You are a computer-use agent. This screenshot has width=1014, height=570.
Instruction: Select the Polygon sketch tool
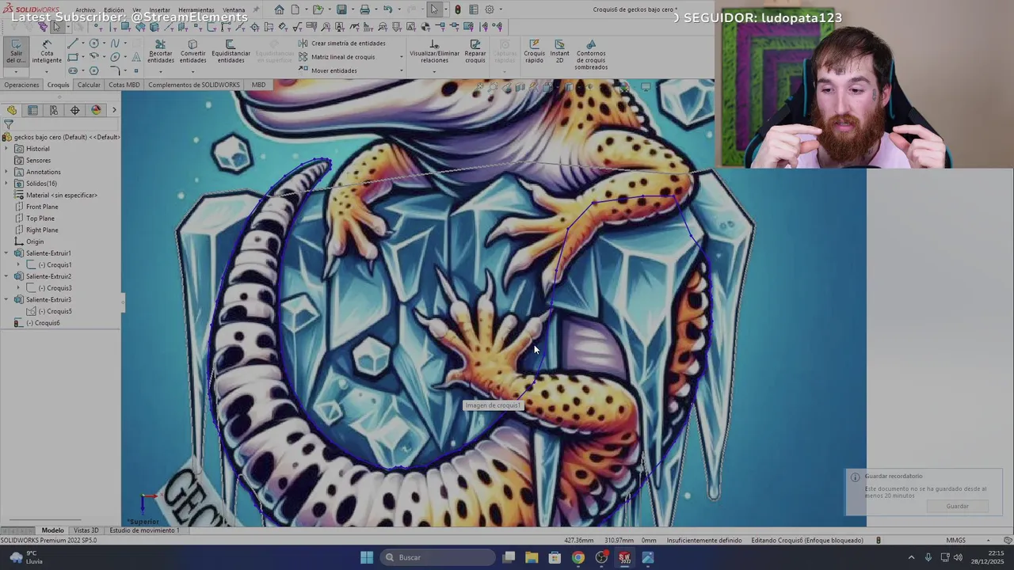94,70
